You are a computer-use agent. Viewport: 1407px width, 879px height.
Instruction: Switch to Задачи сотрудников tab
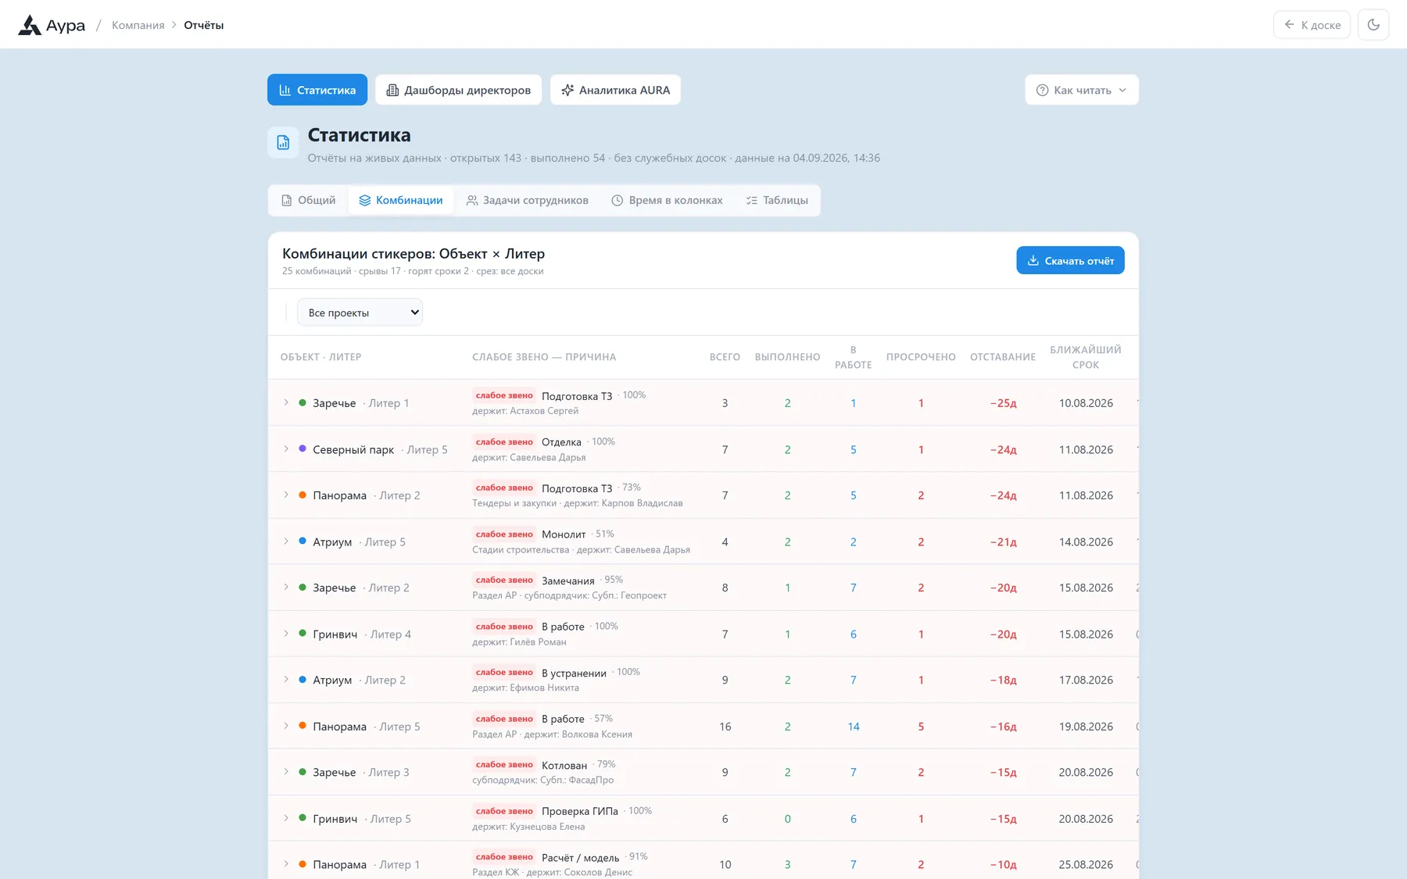click(528, 200)
